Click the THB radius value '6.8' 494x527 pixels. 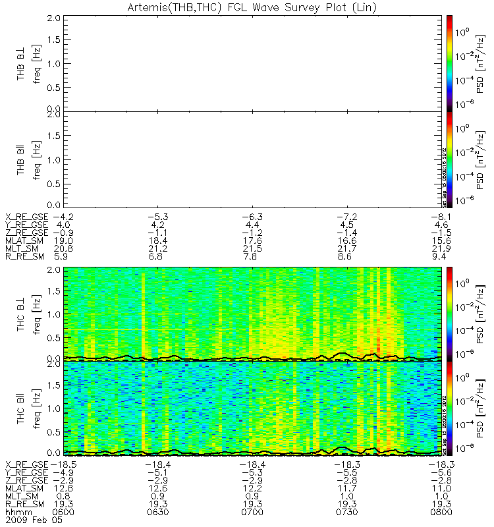coord(155,257)
